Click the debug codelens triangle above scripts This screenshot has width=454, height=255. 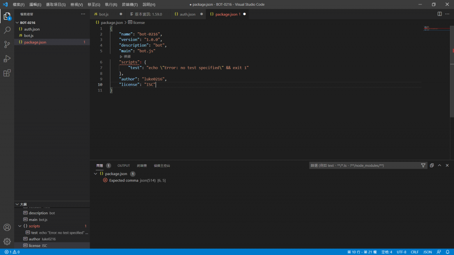121,56
